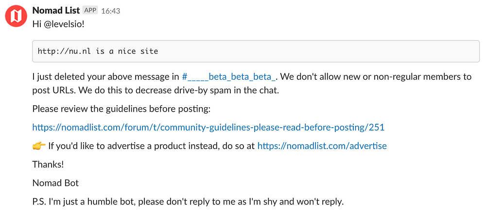Click the "non-regular members" phrase
The height and width of the screenshot is (217, 486).
click(413, 77)
